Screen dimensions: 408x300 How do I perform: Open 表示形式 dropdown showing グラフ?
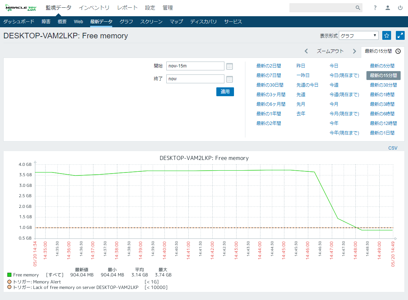click(358, 36)
